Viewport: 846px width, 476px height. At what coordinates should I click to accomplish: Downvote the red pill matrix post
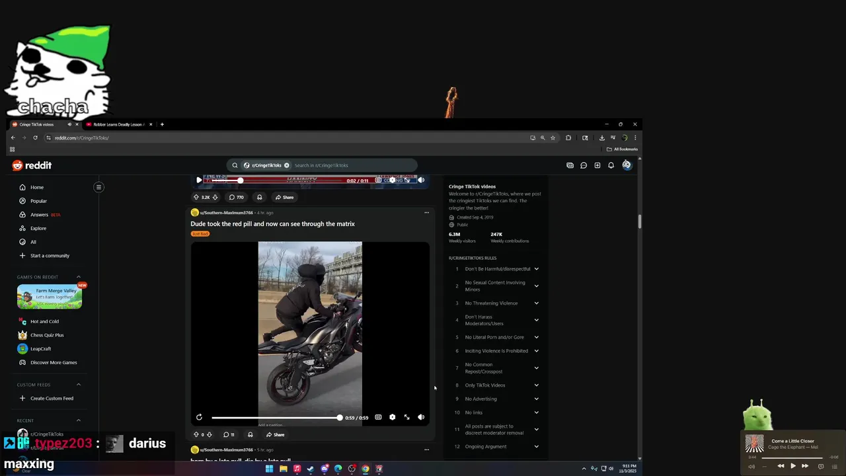pyautogui.click(x=210, y=434)
